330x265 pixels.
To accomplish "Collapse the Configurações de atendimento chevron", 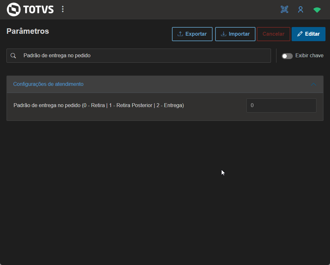I will [314, 84].
